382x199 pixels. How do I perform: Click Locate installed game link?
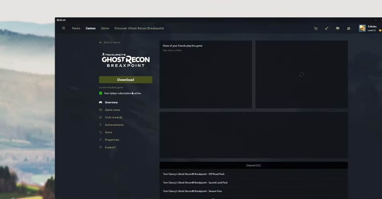pyautogui.click(x=111, y=88)
